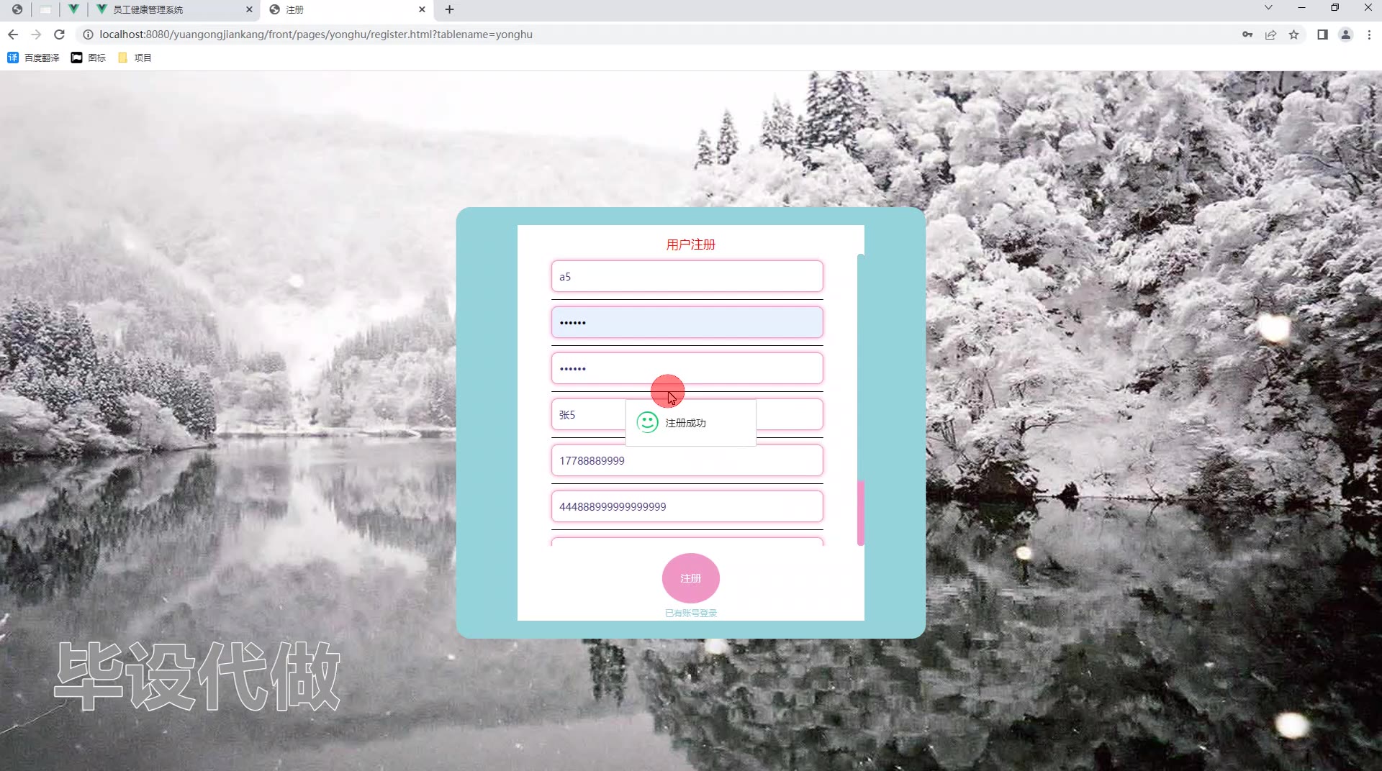
Task: Switch to the 员工健康管理系统 tab
Action: pyautogui.click(x=173, y=9)
